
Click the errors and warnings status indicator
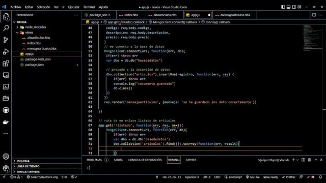[16, 177]
